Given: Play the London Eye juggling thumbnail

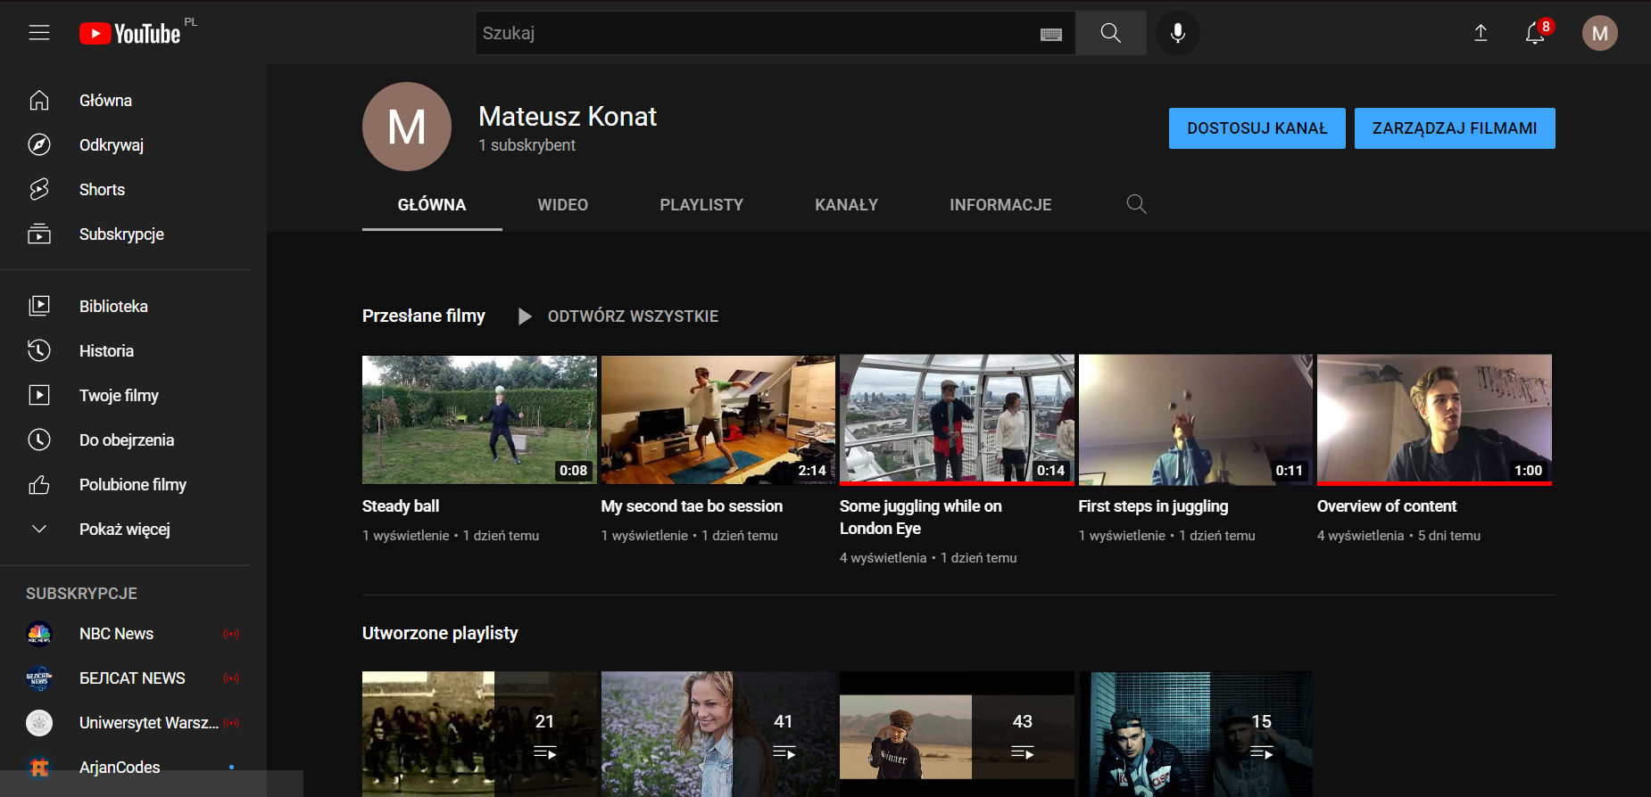Looking at the screenshot, I should click(x=957, y=420).
